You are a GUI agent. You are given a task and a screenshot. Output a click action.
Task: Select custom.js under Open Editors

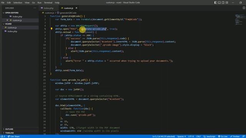pos(17,20)
